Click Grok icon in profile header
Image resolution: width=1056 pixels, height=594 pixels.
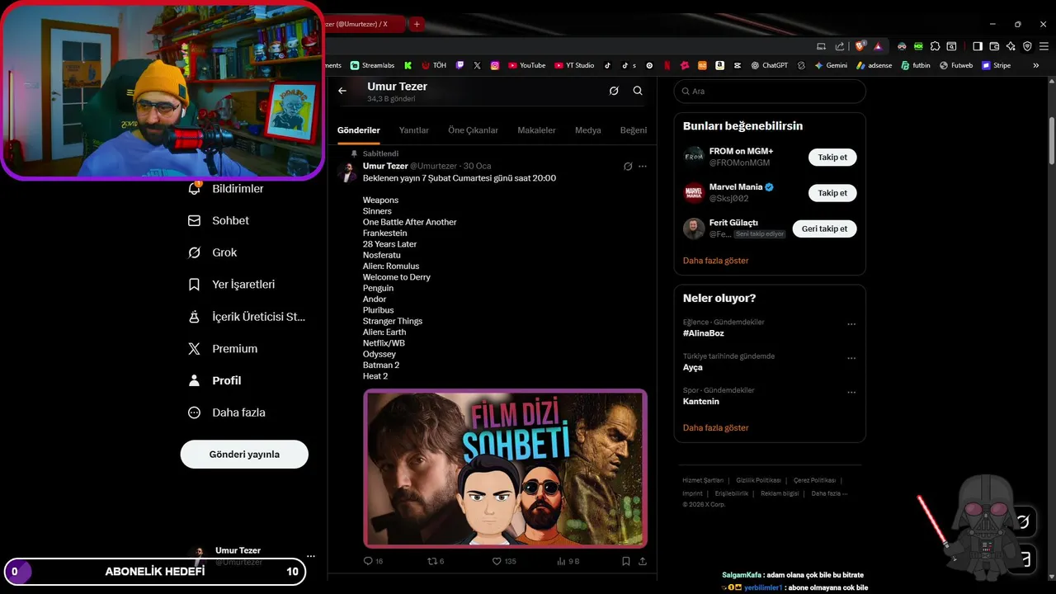tap(614, 91)
